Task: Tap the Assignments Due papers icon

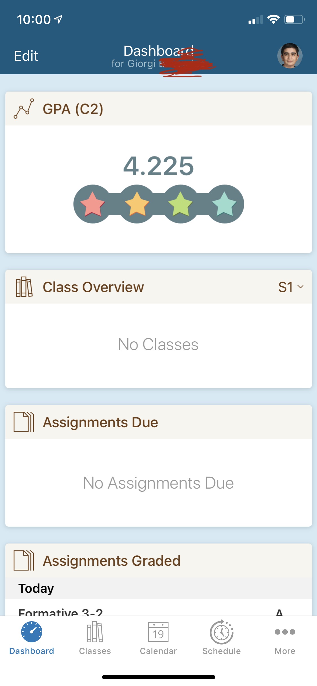Action: pyautogui.click(x=24, y=422)
